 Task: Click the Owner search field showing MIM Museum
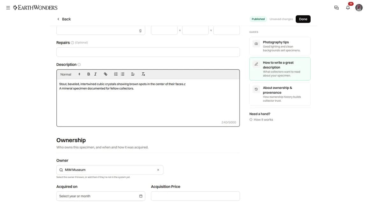pyautogui.click(x=110, y=170)
